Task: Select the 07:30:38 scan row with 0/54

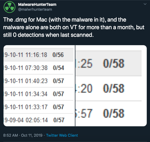Action: tap(38, 68)
